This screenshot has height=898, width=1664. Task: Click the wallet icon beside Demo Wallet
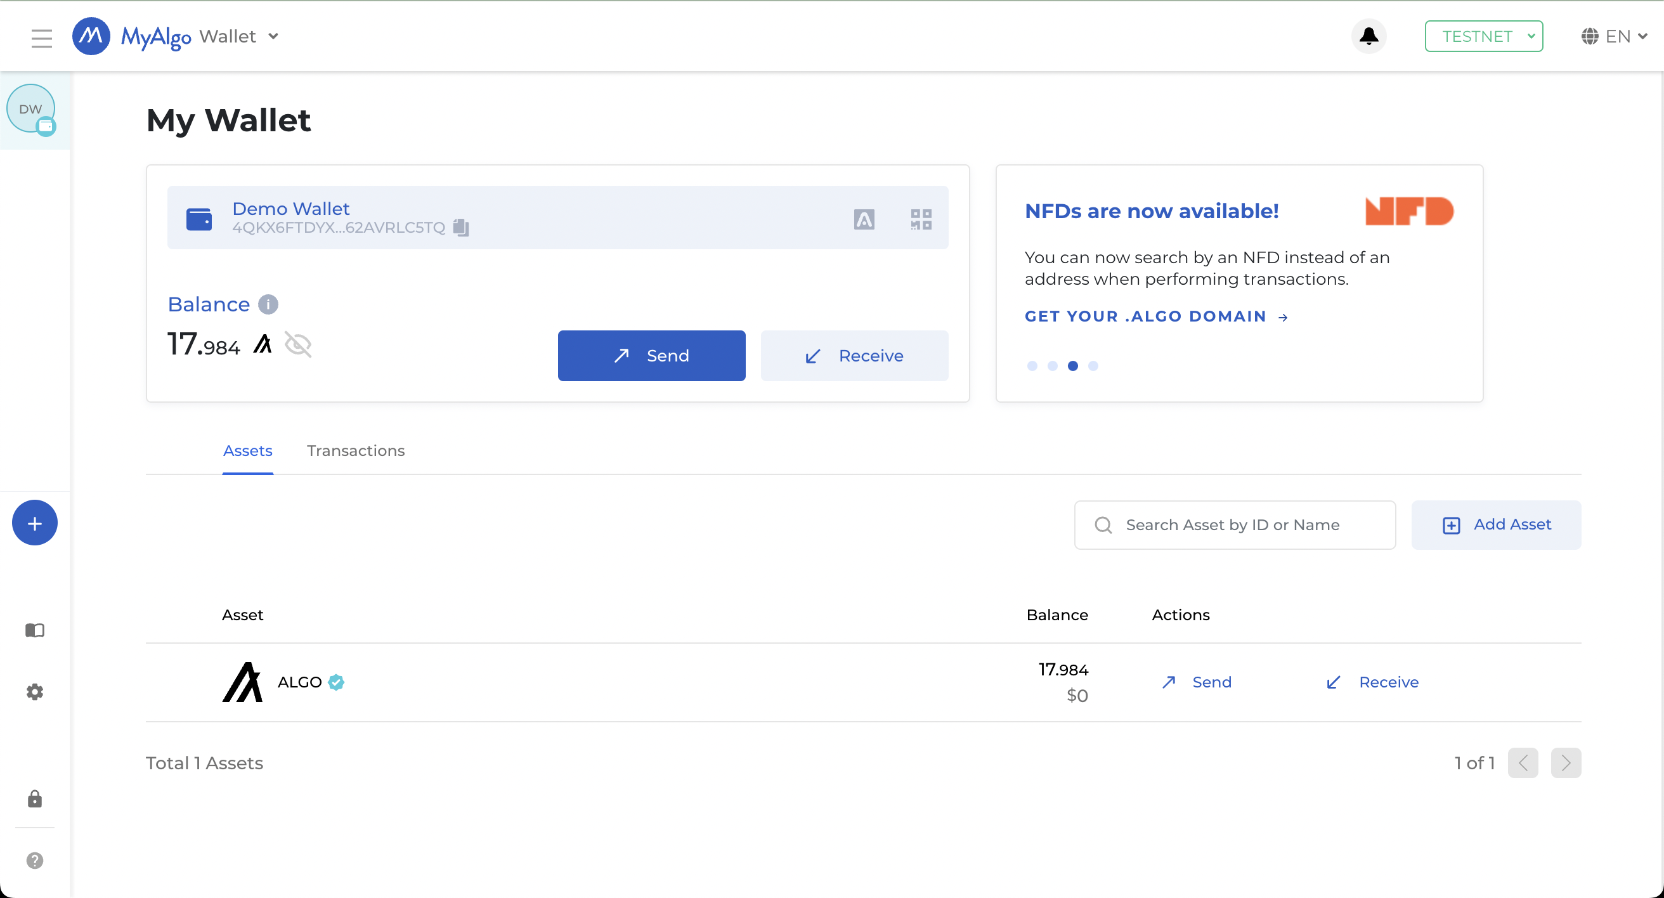(x=199, y=219)
